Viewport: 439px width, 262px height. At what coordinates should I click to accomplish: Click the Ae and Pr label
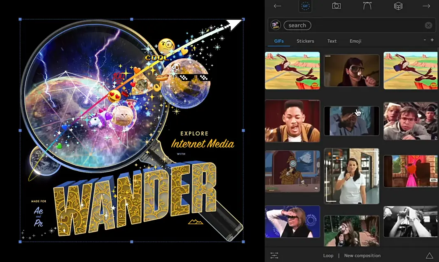point(39,216)
